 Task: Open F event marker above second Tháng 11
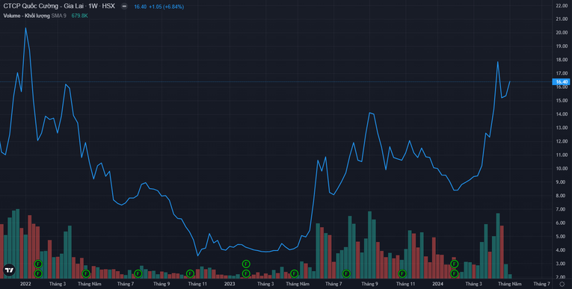click(x=402, y=273)
